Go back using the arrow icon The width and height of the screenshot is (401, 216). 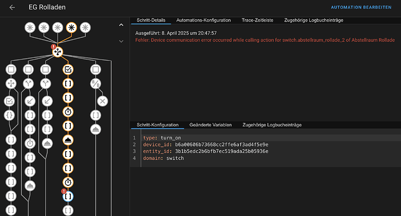(12, 8)
